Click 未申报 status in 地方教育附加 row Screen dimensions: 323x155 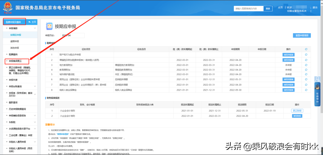pyautogui.click(x=288, y=65)
